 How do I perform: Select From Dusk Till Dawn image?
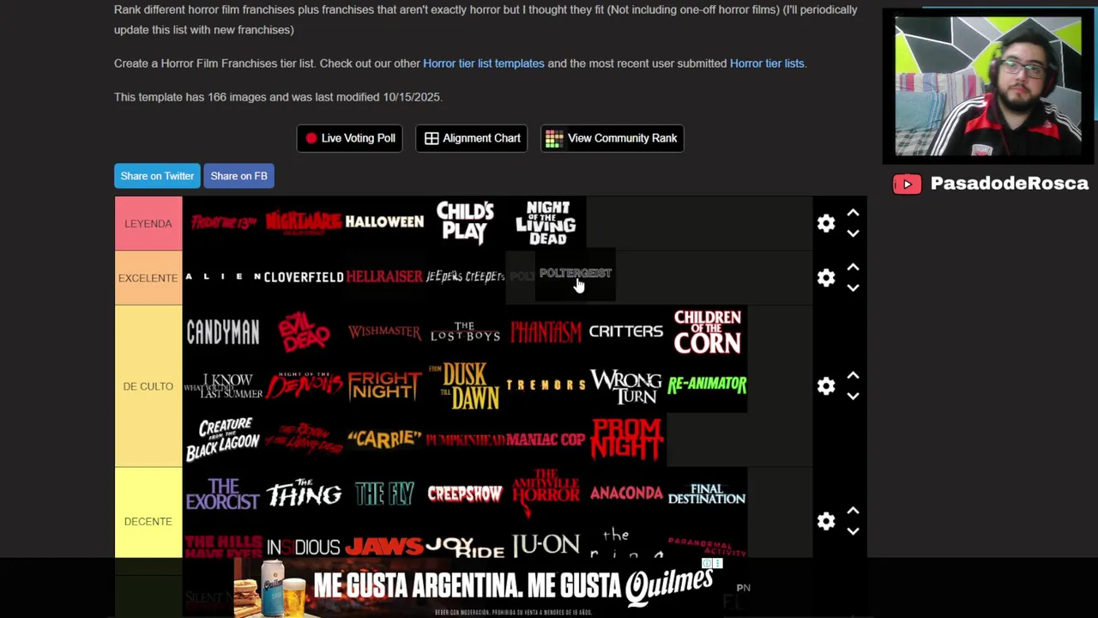coord(465,386)
